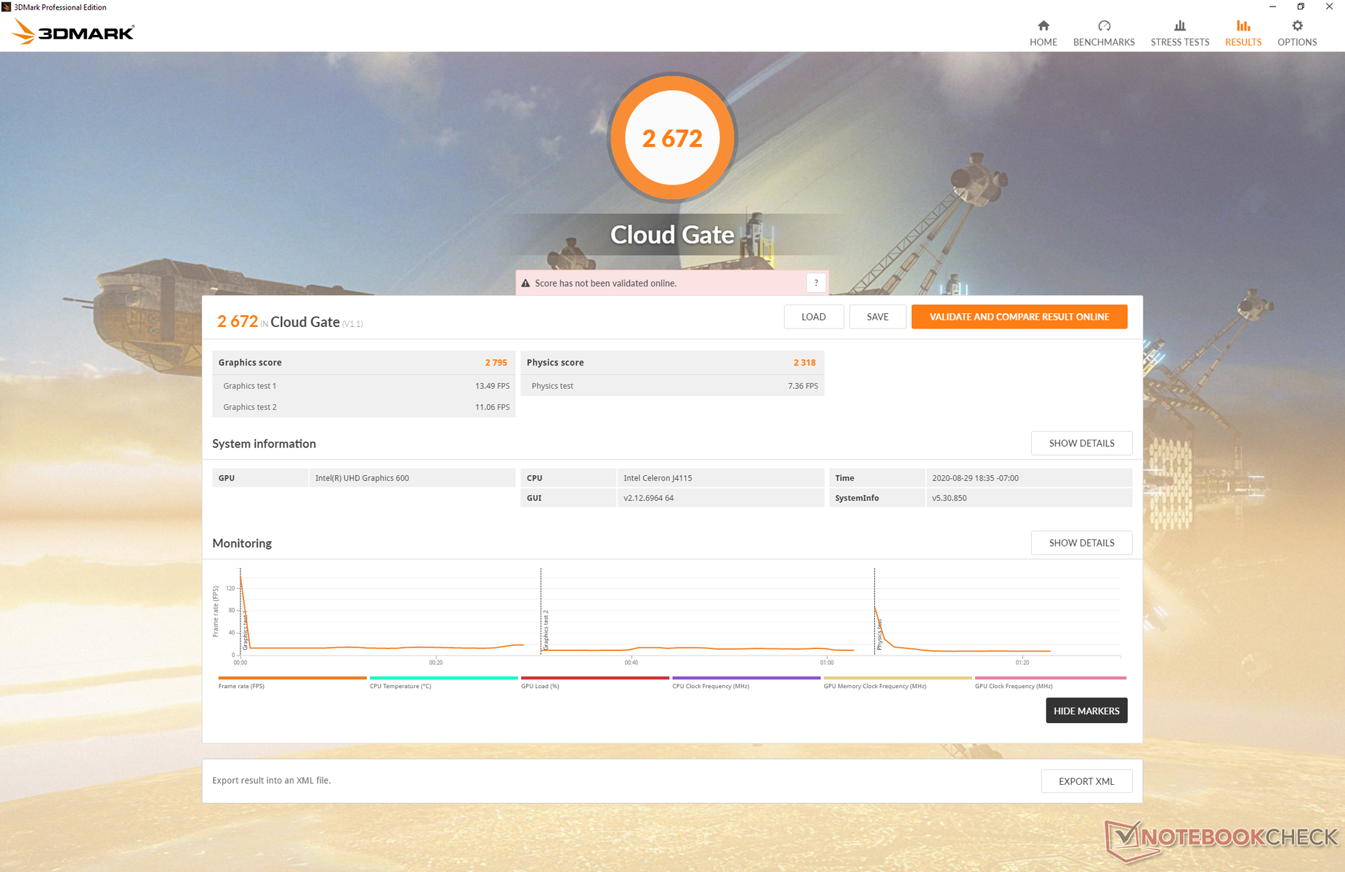Validate and compare result online
Image resolution: width=1345 pixels, height=872 pixels.
click(x=1019, y=317)
